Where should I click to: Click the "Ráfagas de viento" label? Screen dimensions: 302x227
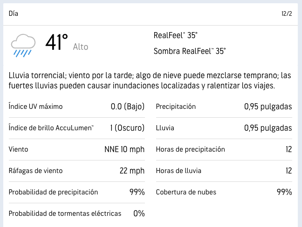(35, 171)
